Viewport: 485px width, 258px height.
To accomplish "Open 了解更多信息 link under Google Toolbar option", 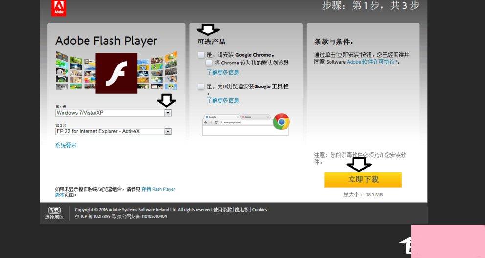I will 223,101.
